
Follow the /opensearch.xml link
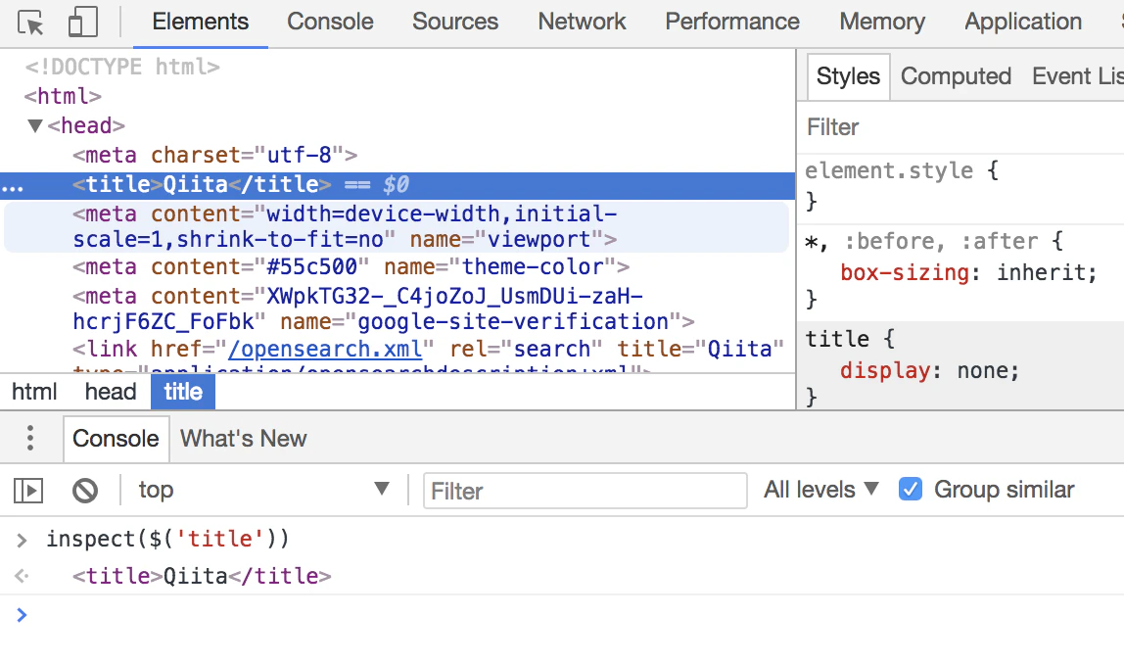tap(325, 350)
